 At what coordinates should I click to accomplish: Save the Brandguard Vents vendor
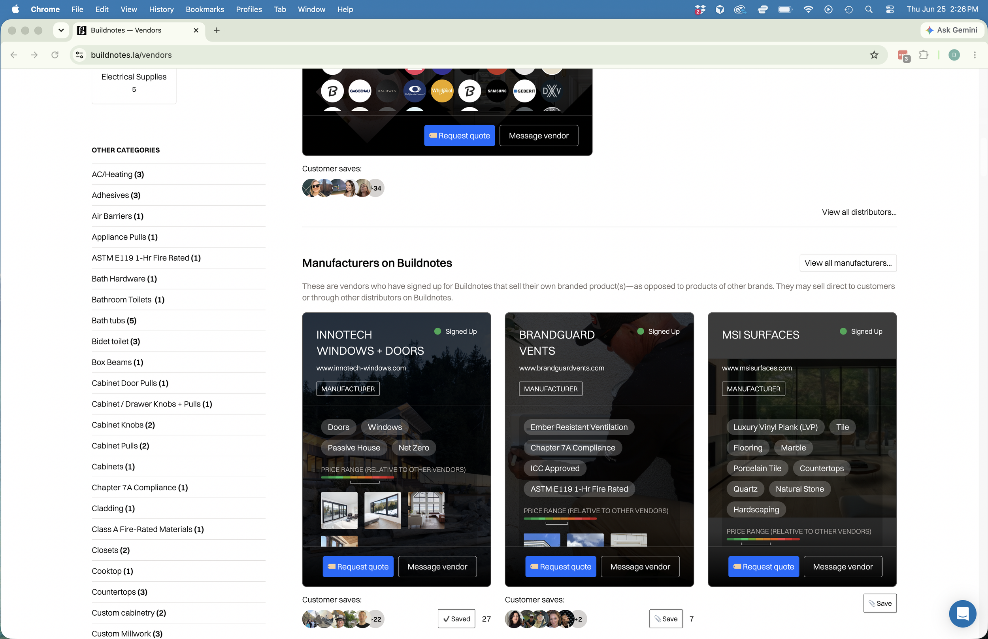click(x=666, y=619)
